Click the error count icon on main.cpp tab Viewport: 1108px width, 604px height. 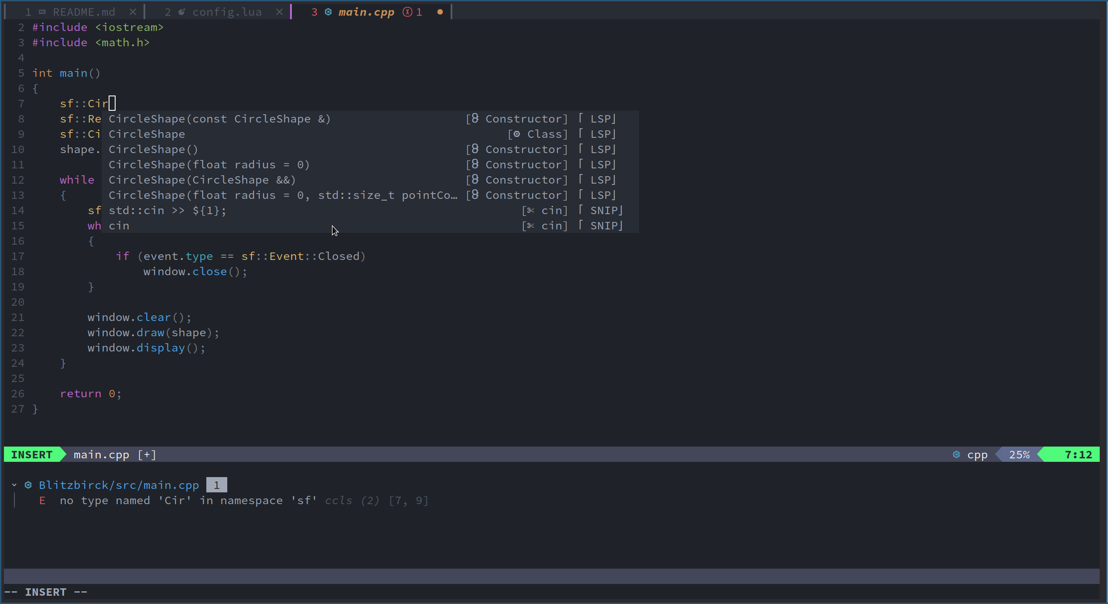point(407,12)
